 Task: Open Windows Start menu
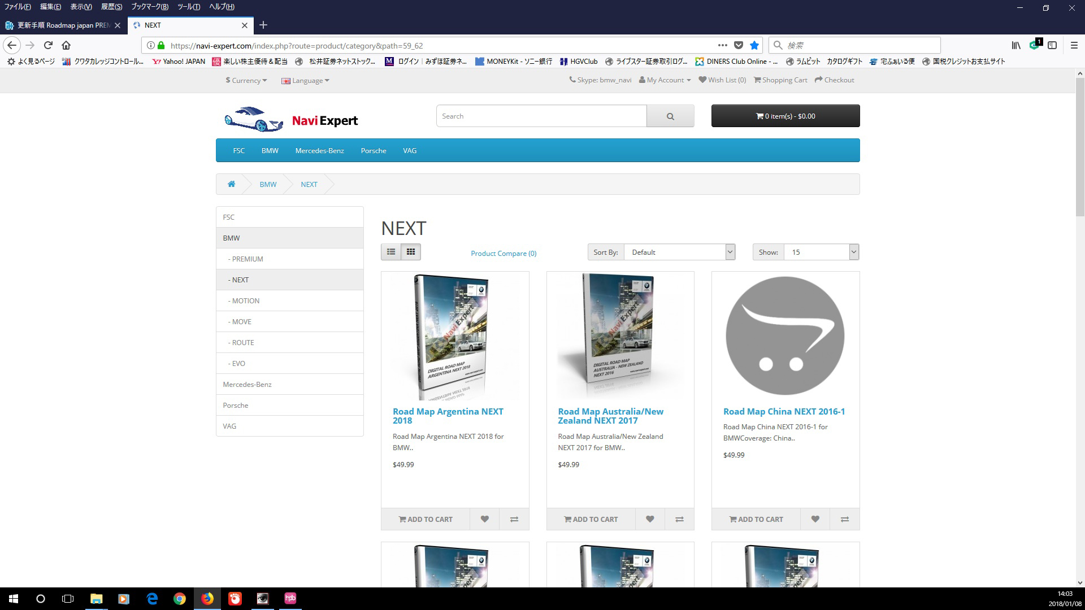14,599
